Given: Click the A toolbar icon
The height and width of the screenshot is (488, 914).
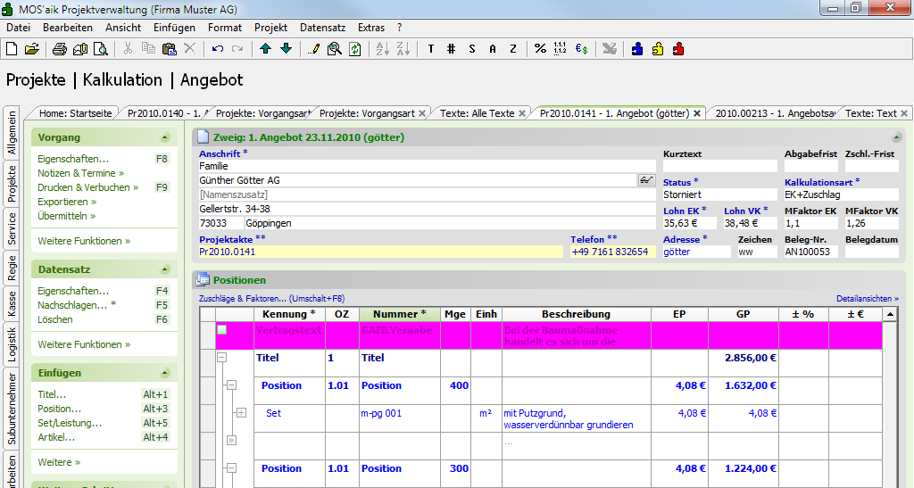Looking at the screenshot, I should [x=493, y=49].
